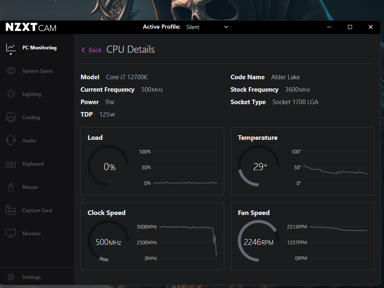
Task: Click the NZXT CAM logo
Action: pos(31,27)
